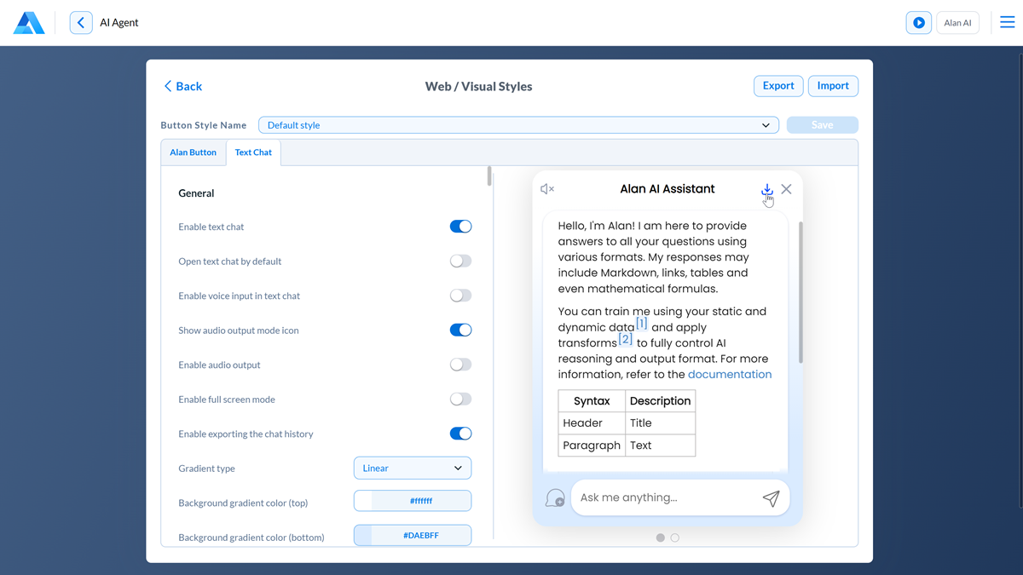Click the Alan AI logo icon

tap(29, 23)
